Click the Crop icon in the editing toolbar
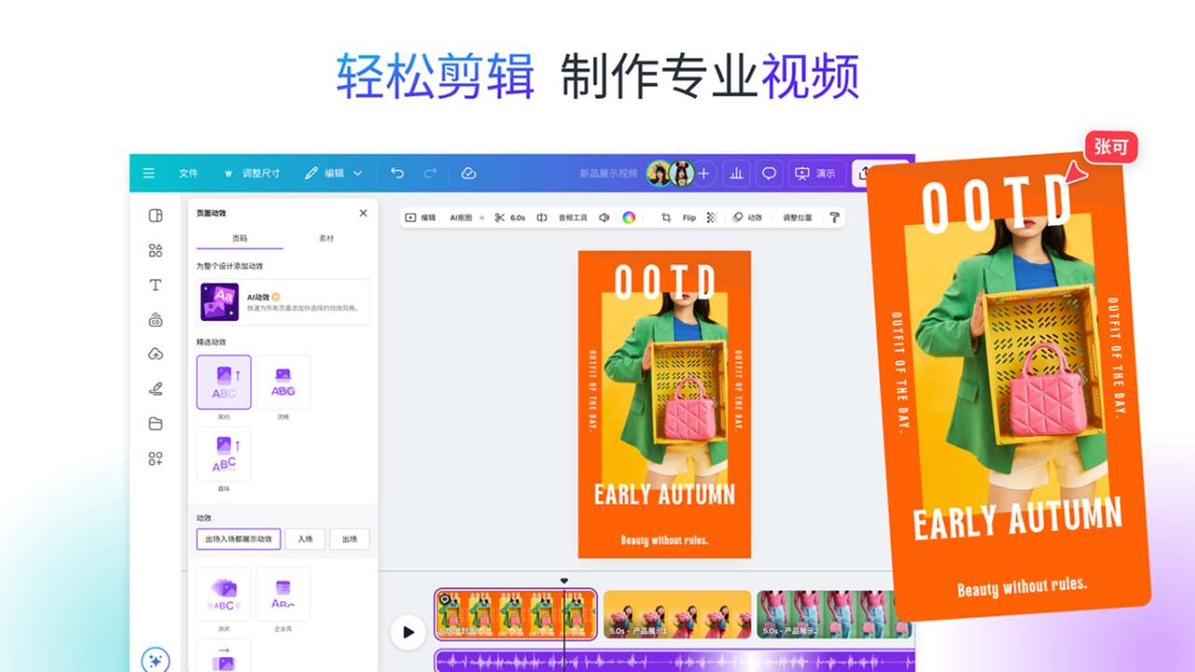 click(667, 217)
